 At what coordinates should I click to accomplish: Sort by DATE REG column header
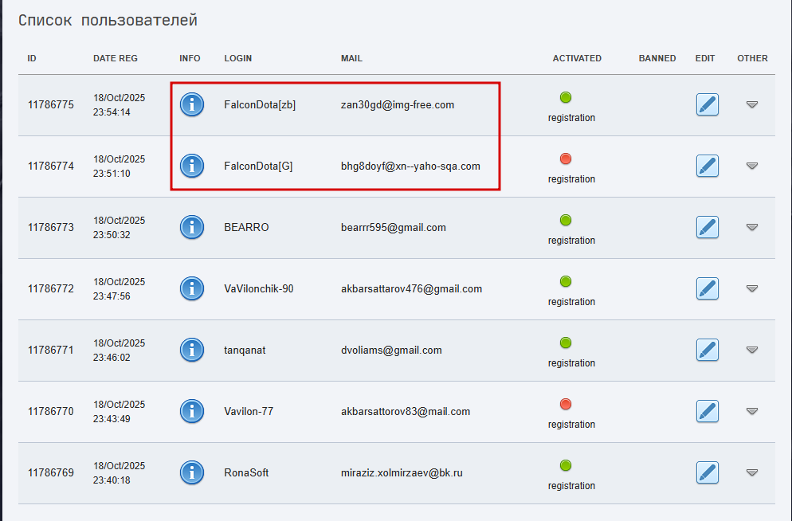tap(115, 58)
